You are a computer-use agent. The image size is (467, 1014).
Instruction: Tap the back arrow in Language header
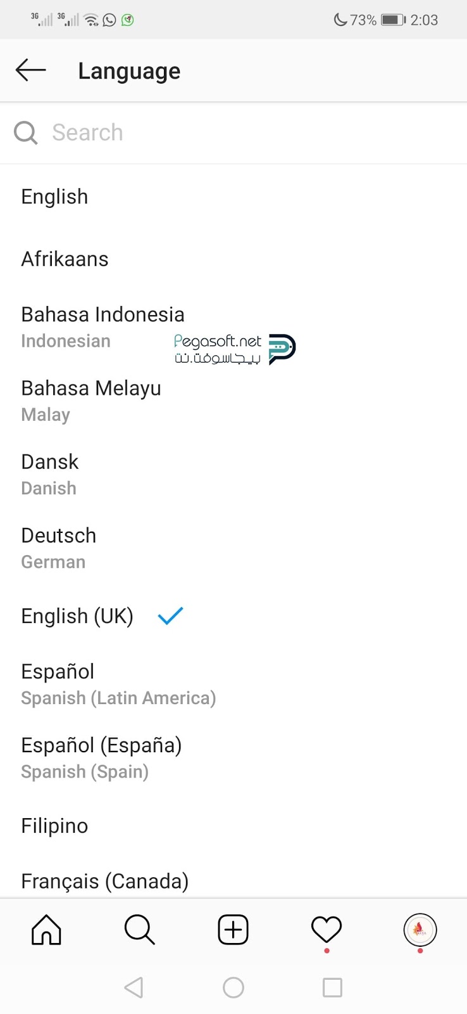tap(30, 70)
